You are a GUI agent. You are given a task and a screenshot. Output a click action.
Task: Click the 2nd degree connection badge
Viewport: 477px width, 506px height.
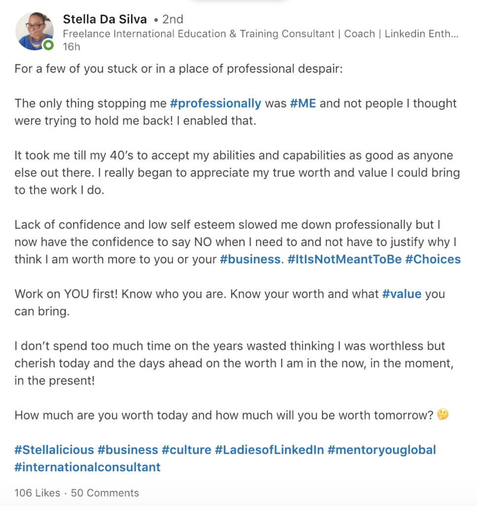point(171,19)
